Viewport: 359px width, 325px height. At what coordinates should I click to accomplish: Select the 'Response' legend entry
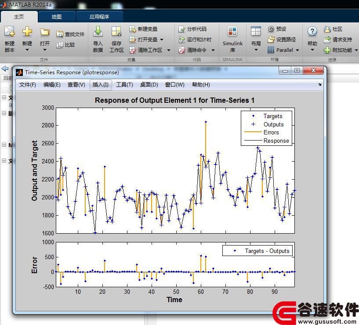pos(276,141)
